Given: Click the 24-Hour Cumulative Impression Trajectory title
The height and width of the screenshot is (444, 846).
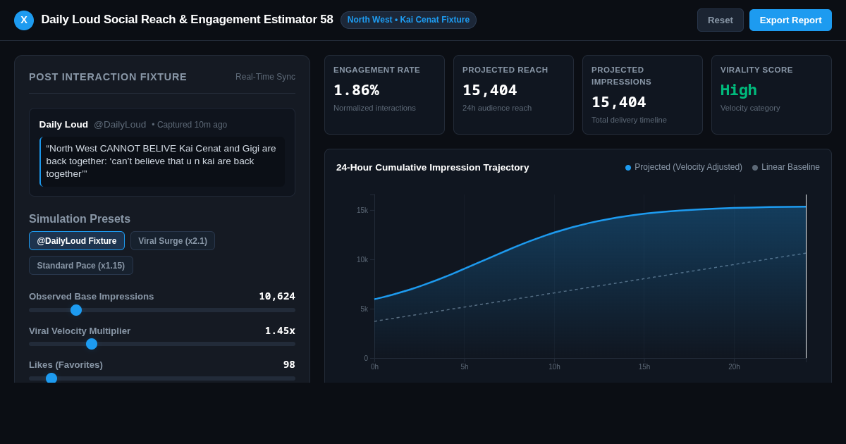Looking at the screenshot, I should pos(432,168).
